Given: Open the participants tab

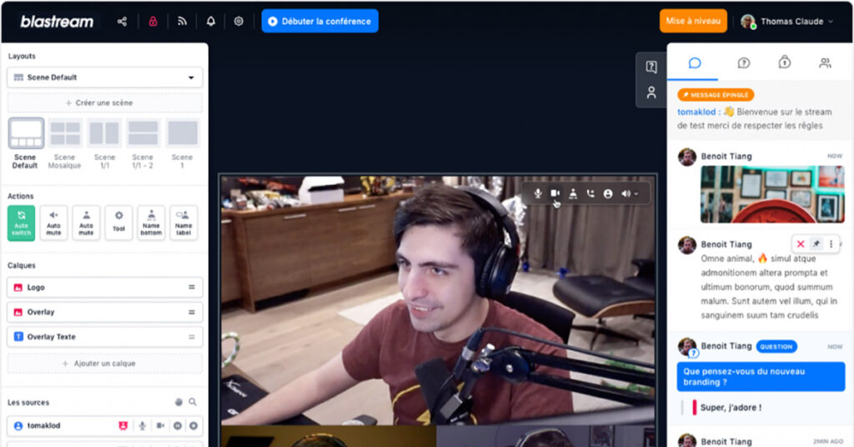Looking at the screenshot, I should (x=825, y=63).
